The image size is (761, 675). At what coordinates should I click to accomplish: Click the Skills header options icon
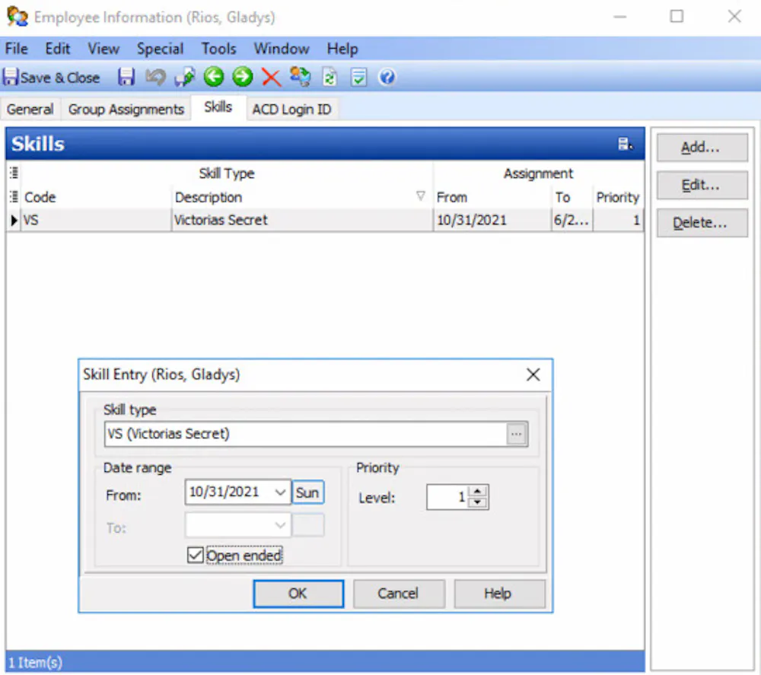tap(625, 144)
